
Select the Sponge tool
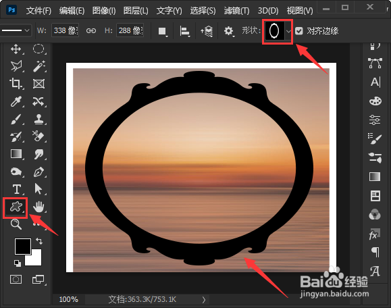tap(16, 172)
